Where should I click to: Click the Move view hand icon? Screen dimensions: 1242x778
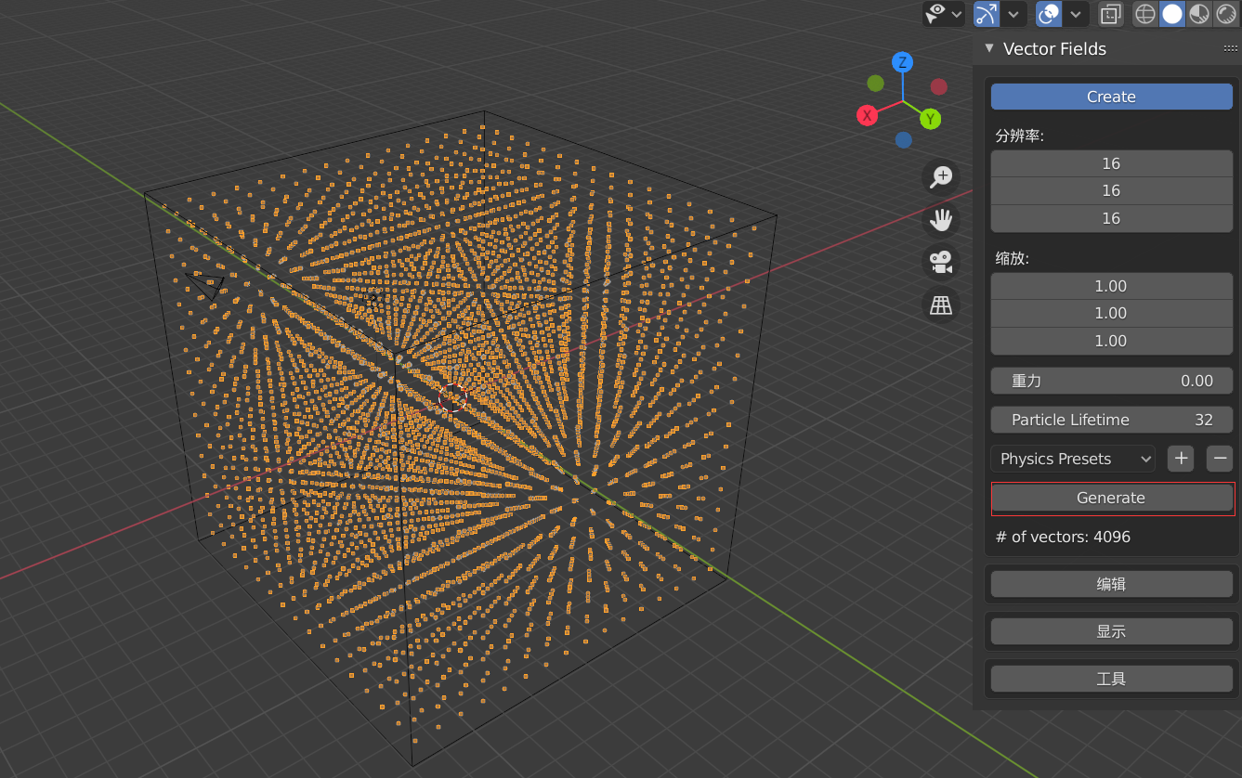pyautogui.click(x=940, y=220)
